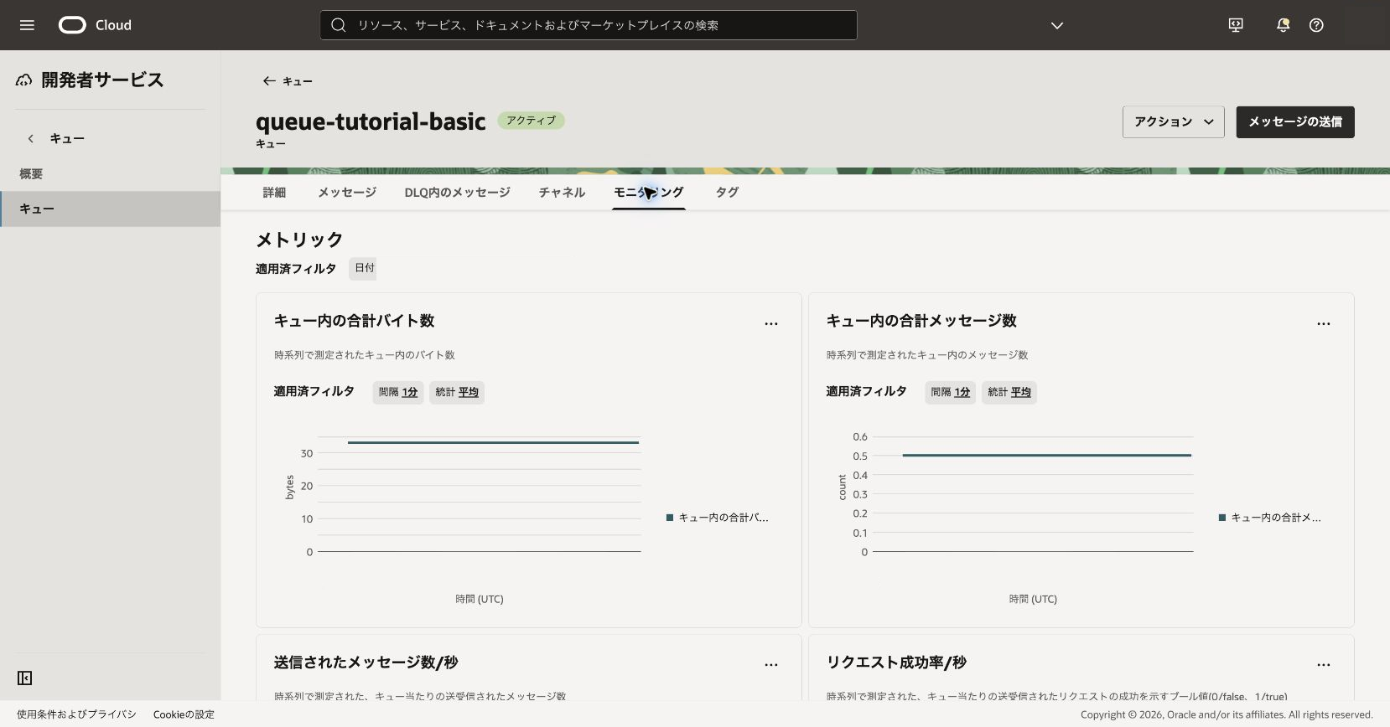Image resolution: width=1390 pixels, height=727 pixels.
Task: Click the 時系列で測定されたキュー内のバイト数 description
Action: tap(364, 355)
